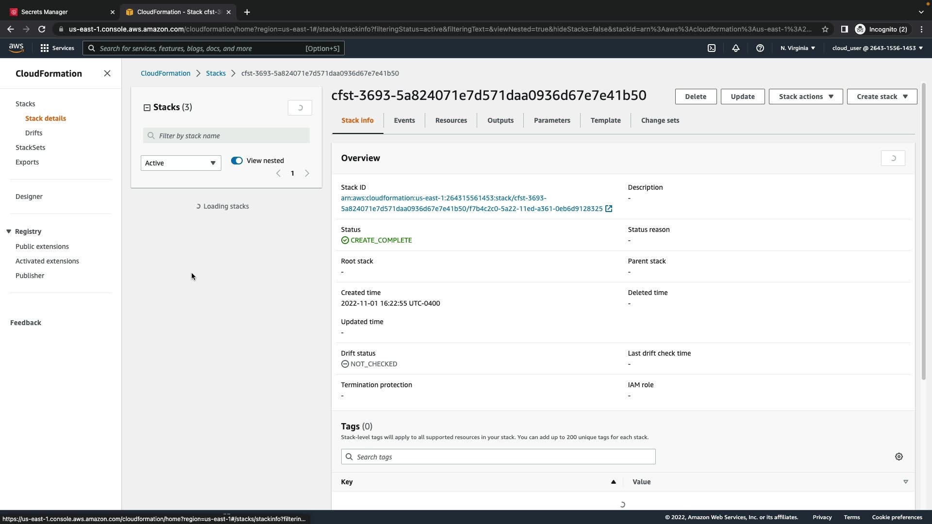
Task: Toggle the View nested switch
Action: click(237, 161)
